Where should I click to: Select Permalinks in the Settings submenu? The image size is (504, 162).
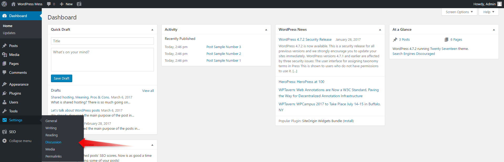pos(54,156)
